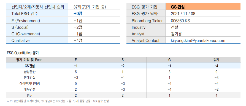
Task: Click the 평균 row label
Action: pyautogui.click(x=30, y=95)
